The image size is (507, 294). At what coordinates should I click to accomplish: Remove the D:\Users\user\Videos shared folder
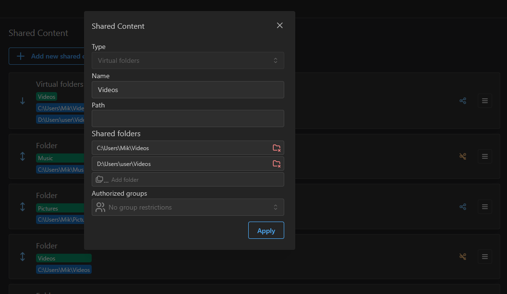click(277, 164)
